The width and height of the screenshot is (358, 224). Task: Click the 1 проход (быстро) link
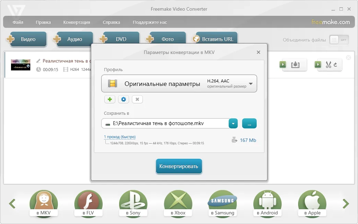click(120, 137)
